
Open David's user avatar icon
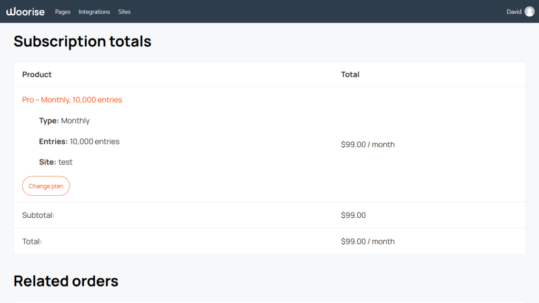click(x=529, y=12)
